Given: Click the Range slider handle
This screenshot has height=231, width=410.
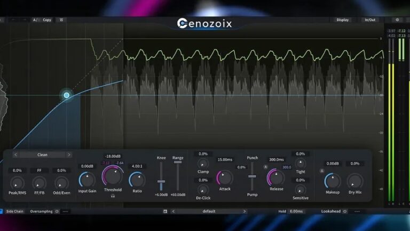Looking at the screenshot, I should (178, 163).
